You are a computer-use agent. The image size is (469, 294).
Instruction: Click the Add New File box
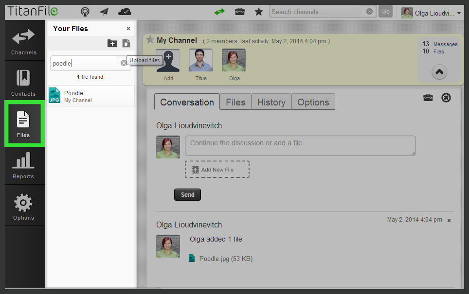(217, 170)
